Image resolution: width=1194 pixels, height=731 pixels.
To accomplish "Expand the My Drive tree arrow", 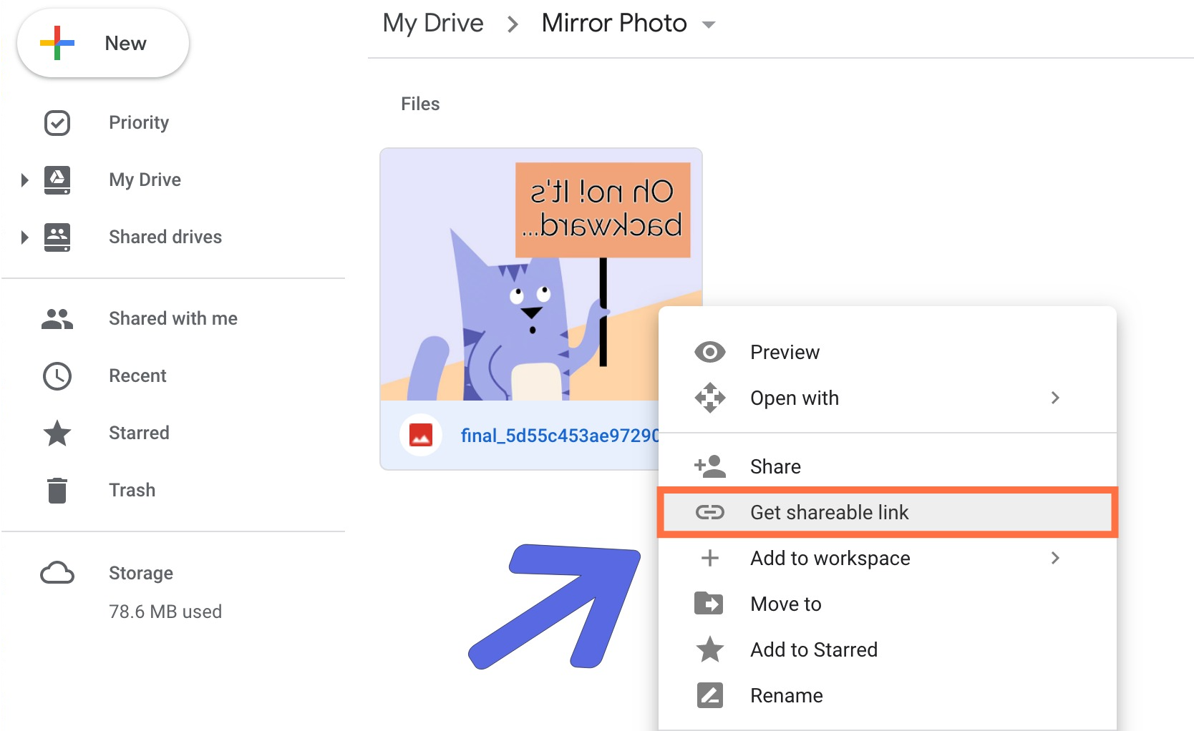I will point(24,180).
